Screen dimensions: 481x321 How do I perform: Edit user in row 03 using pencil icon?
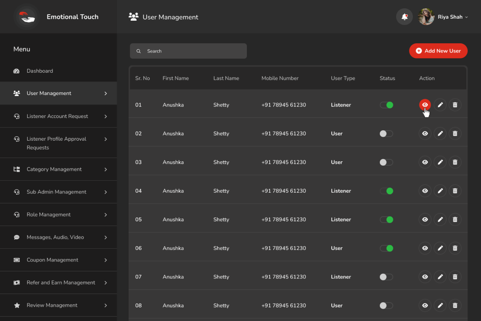pyautogui.click(x=440, y=162)
